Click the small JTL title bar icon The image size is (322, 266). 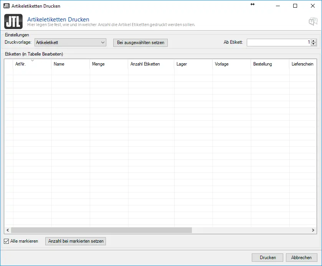(x=7, y=6)
